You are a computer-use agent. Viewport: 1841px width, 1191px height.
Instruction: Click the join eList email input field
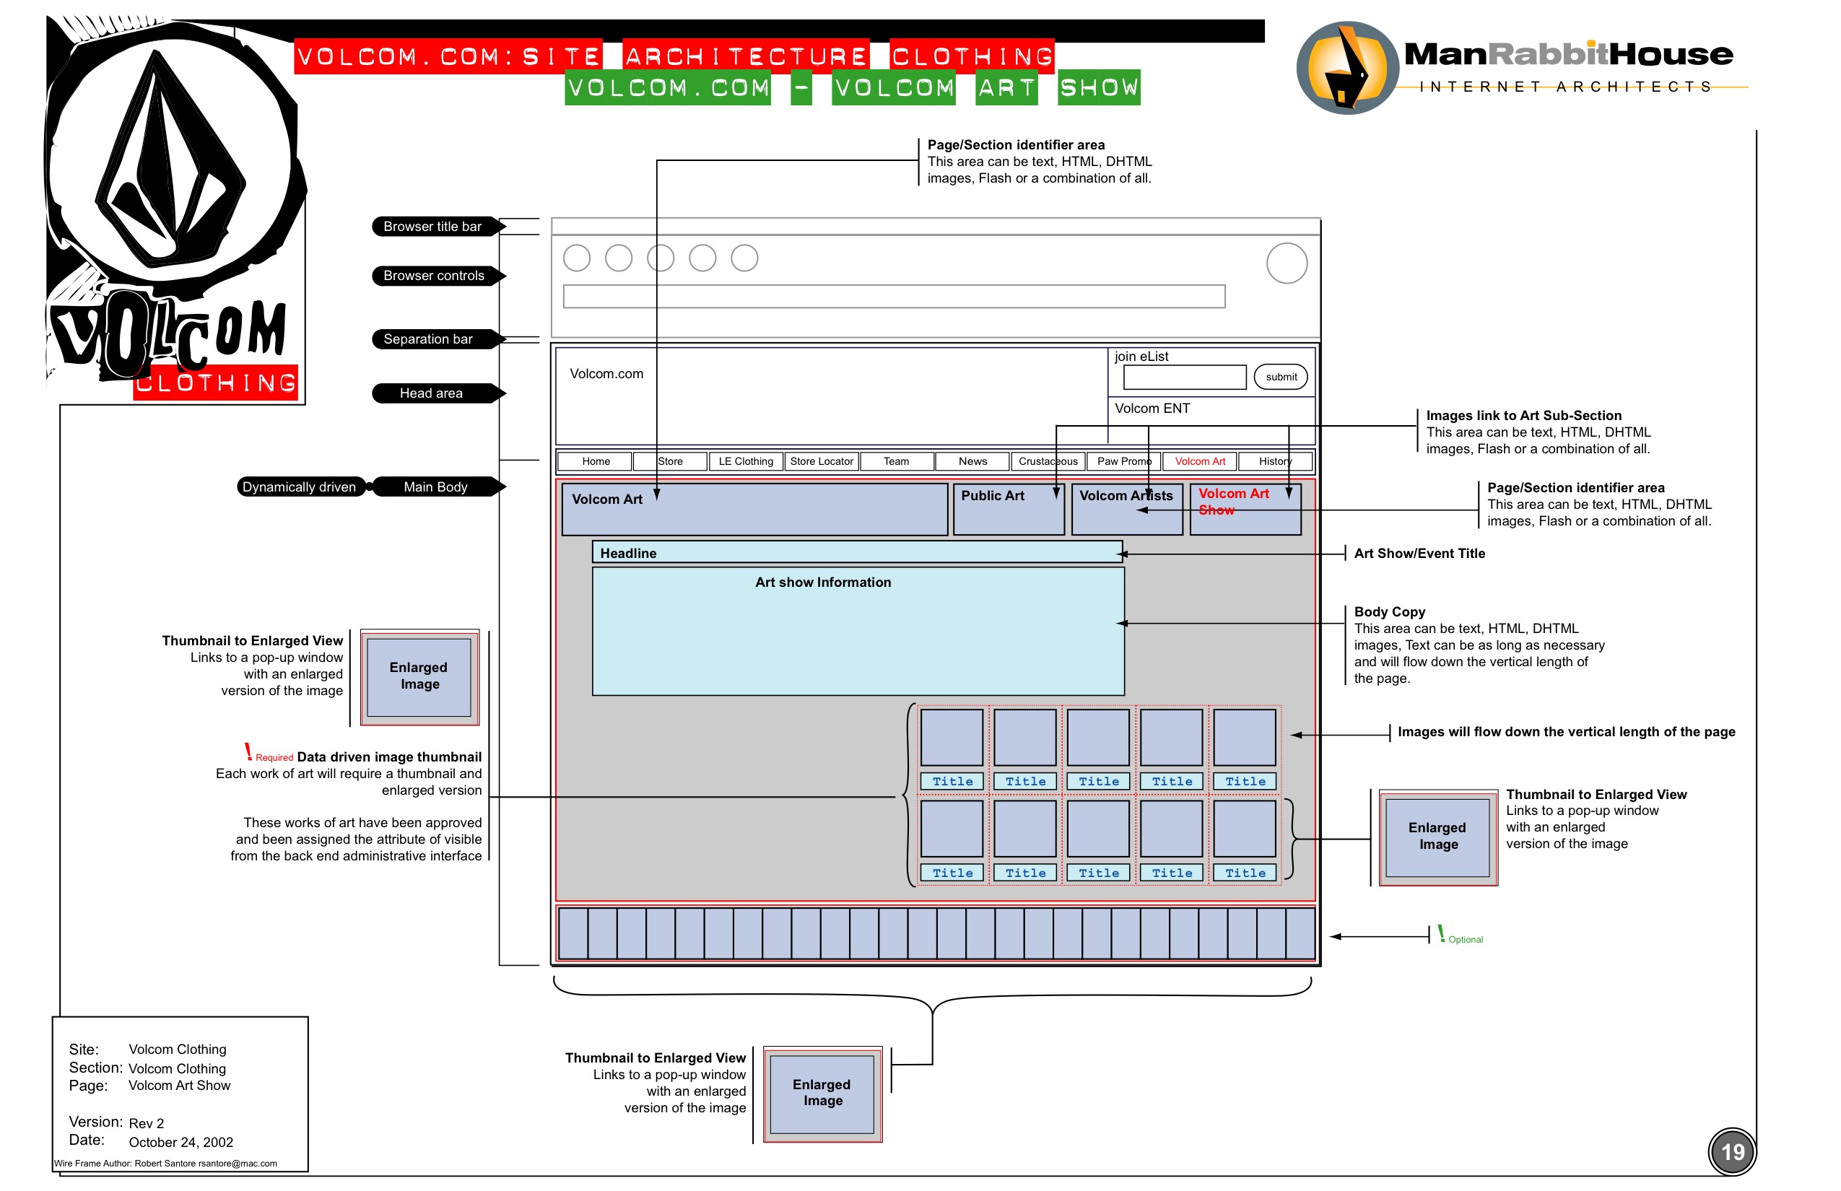1184,378
